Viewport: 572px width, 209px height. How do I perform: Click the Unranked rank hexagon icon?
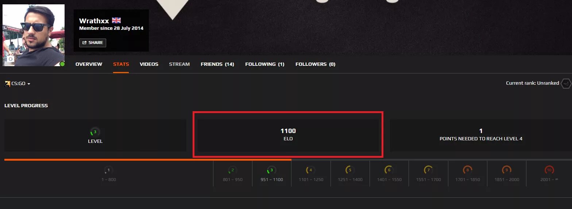(566, 83)
